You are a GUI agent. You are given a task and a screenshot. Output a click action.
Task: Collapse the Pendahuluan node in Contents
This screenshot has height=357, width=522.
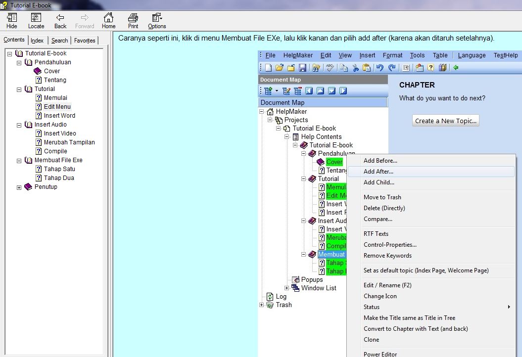pyautogui.click(x=19, y=63)
